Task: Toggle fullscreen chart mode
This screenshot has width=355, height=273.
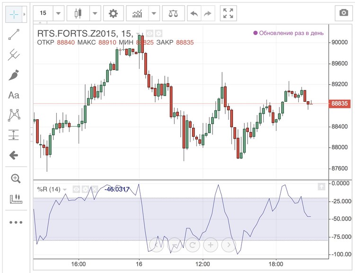Action: [228, 13]
